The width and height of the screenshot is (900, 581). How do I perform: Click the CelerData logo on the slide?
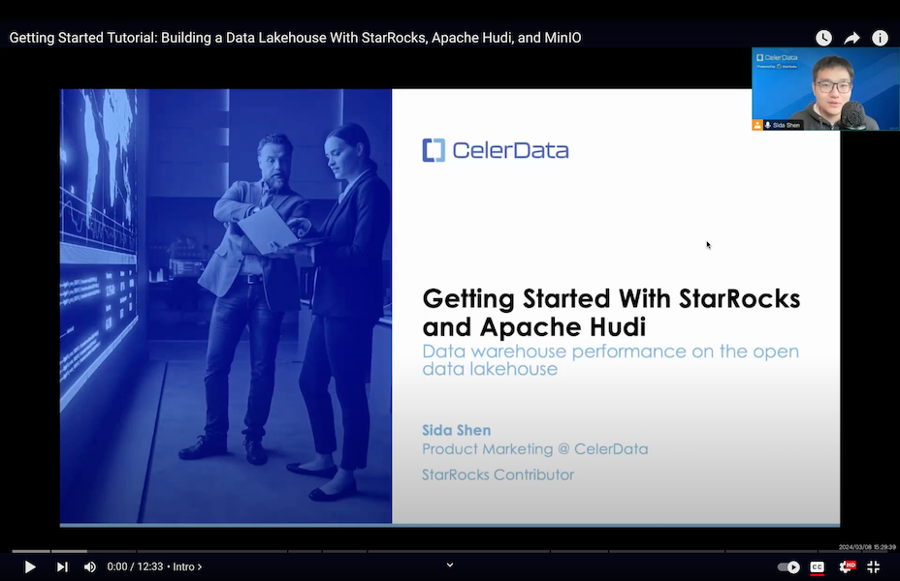(x=496, y=150)
